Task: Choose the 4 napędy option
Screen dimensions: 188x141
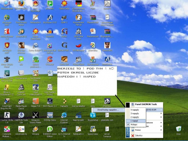Action: [x=136, y=110]
